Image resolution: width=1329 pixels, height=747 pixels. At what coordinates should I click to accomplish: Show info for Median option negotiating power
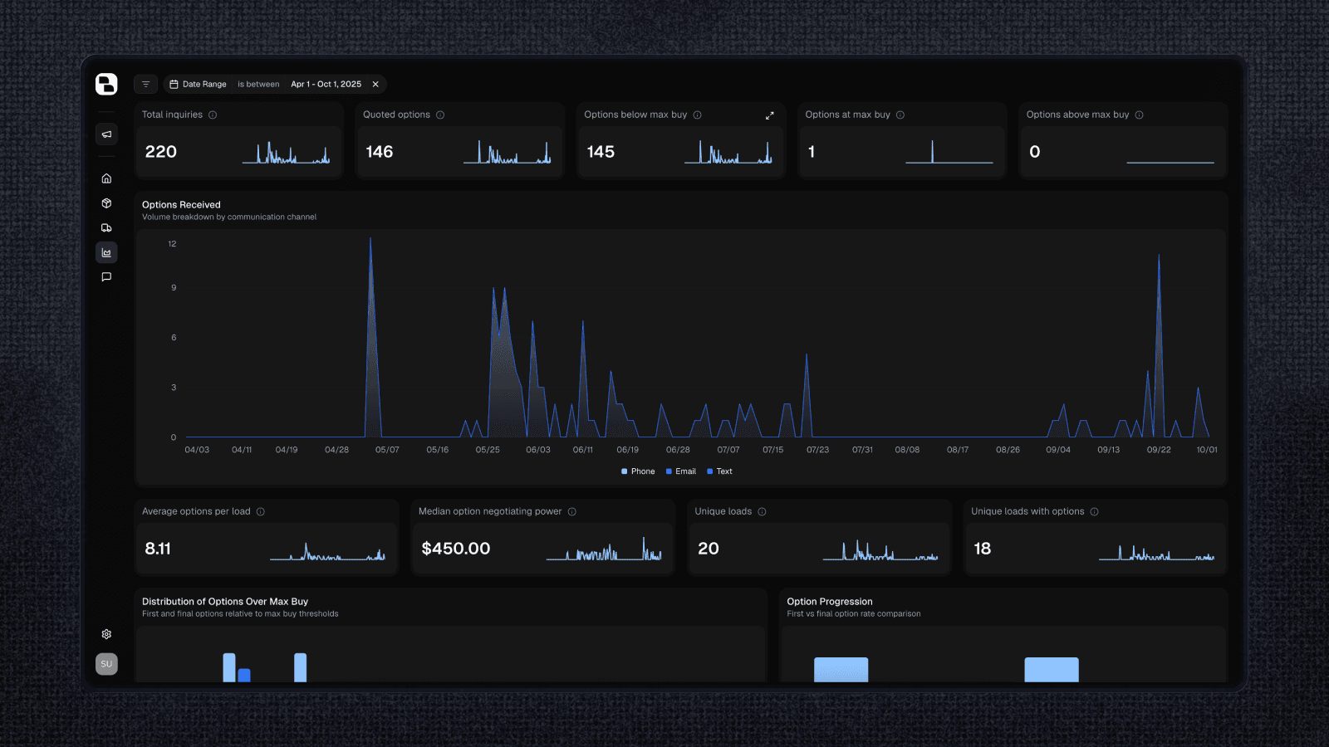(572, 512)
